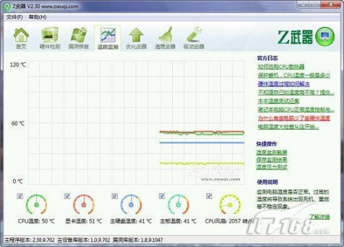Open link 如何选购CPU散热器

point(281,67)
